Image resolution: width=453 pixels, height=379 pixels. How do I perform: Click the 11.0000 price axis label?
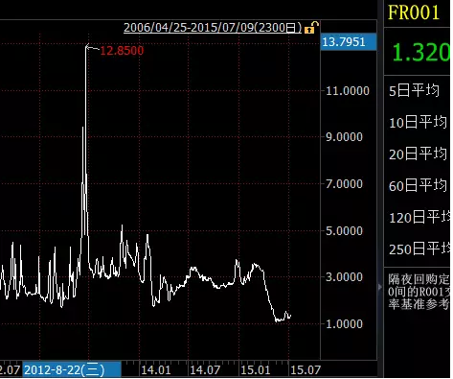[348, 91]
